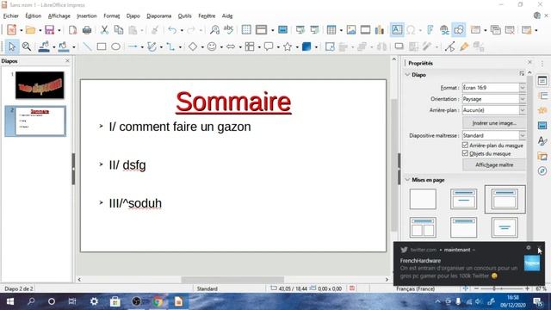
Task: Click the spelling check abc icon
Action: (228, 29)
